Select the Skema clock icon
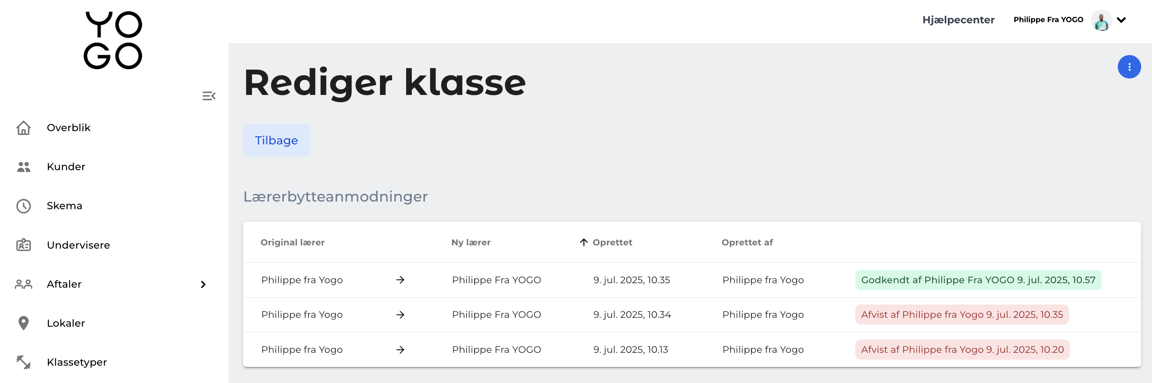1152x383 pixels. pyautogui.click(x=23, y=206)
